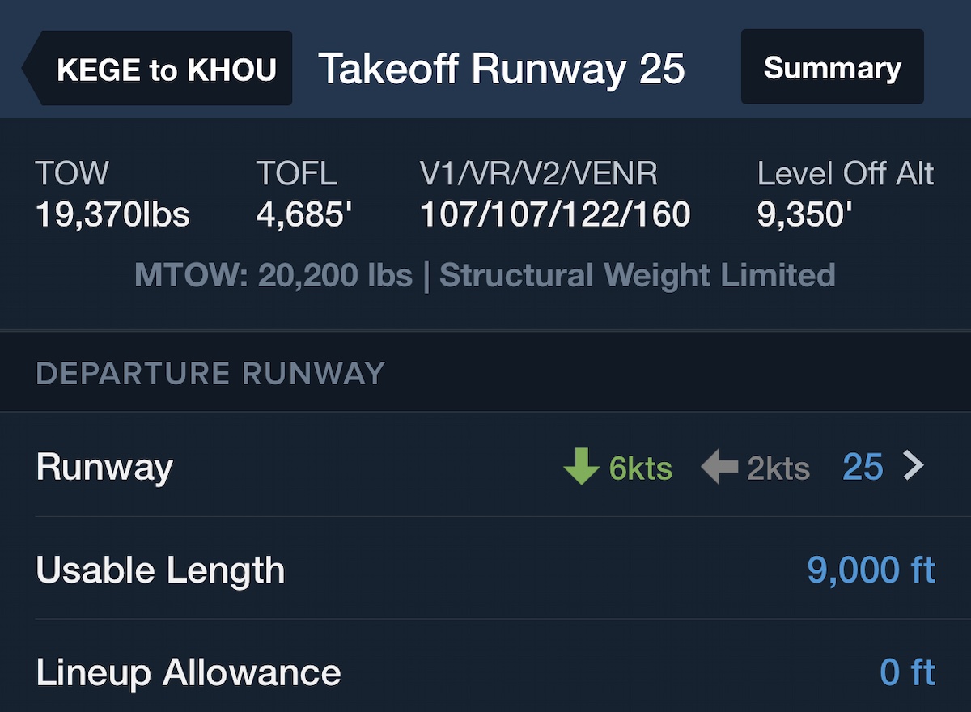
Task: Expand runway selection using chevron arrow
Action: (x=914, y=467)
